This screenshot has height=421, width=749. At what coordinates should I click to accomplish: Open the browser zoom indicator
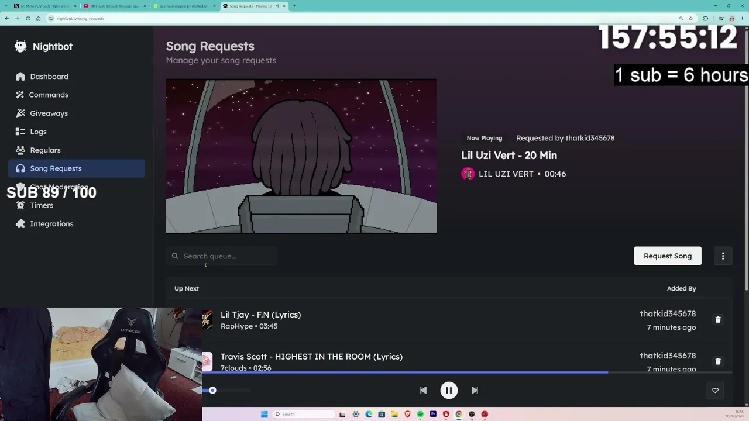pyautogui.click(x=681, y=18)
